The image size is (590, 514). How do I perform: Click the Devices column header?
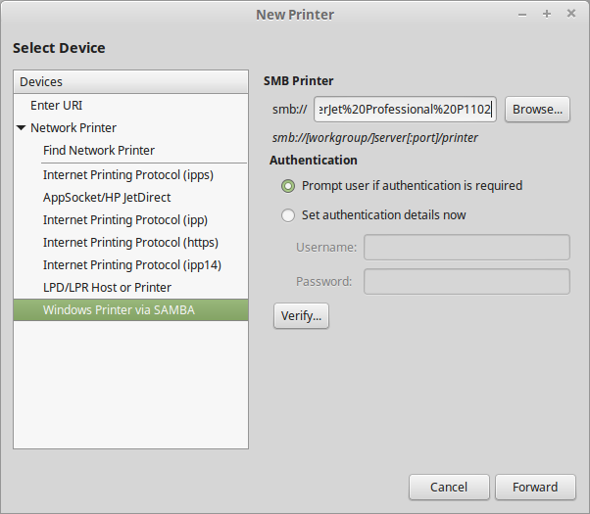[130, 81]
